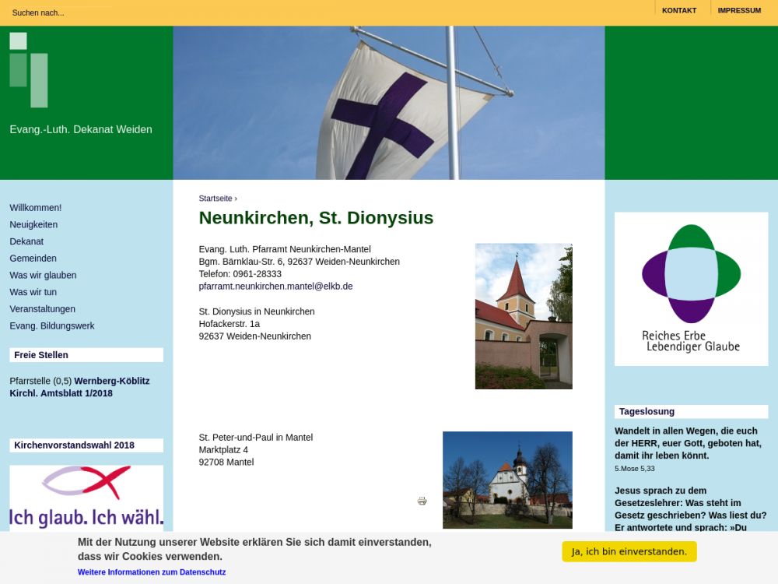The height and width of the screenshot is (584, 778).
Task: Select Gemeinden in the navigation
Action: pyautogui.click(x=33, y=259)
